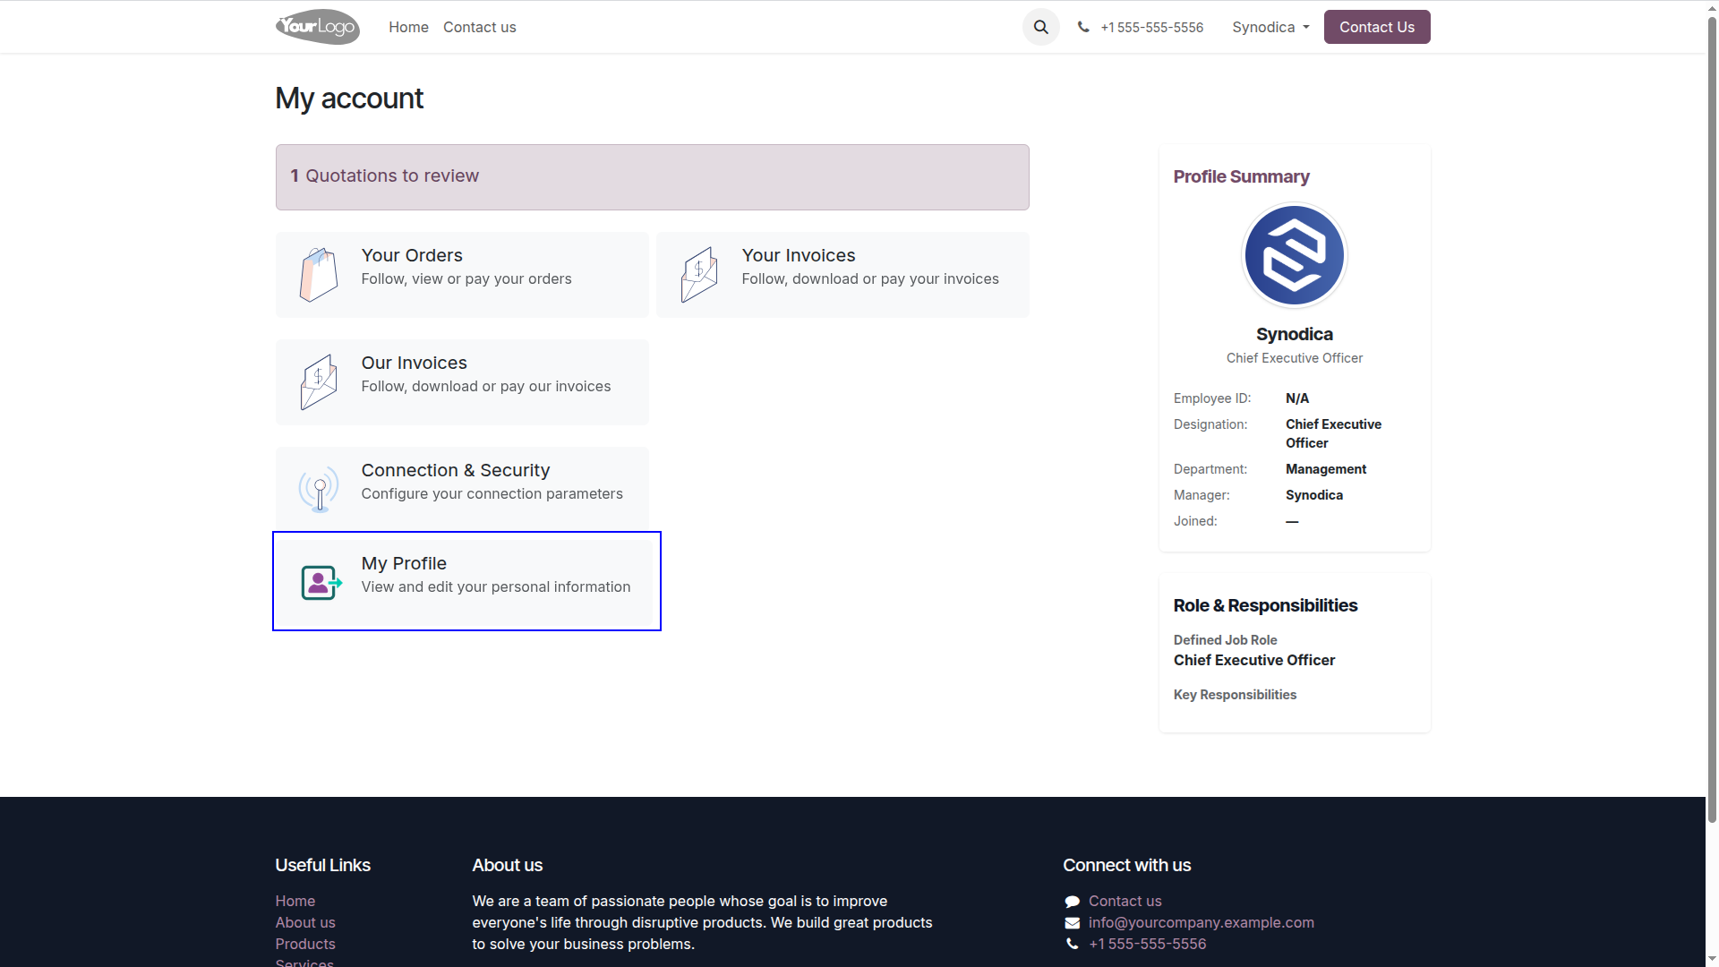1719x967 pixels.
Task: Click the 'Management' department value
Action: 1326,469
